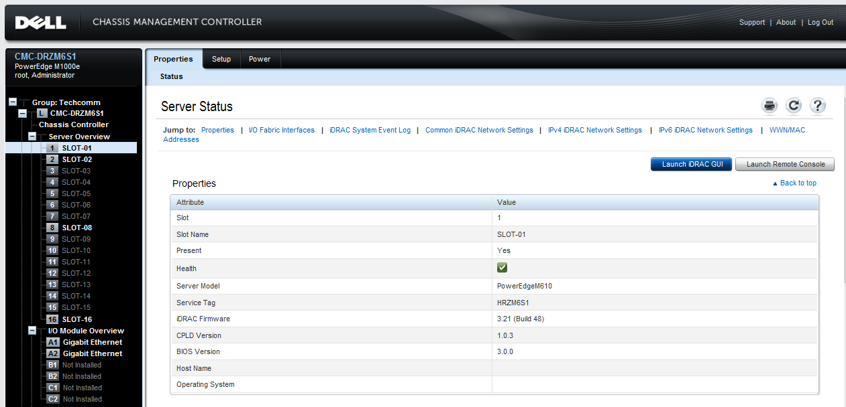Launch the Remote Console
The height and width of the screenshot is (407, 846).
click(x=785, y=164)
